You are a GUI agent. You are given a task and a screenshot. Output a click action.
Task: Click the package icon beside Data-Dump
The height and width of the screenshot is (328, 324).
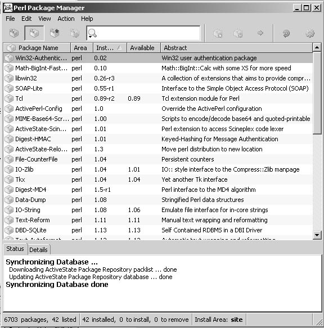click(x=9, y=200)
